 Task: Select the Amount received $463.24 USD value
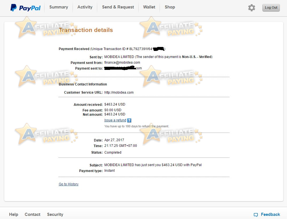click(115, 104)
